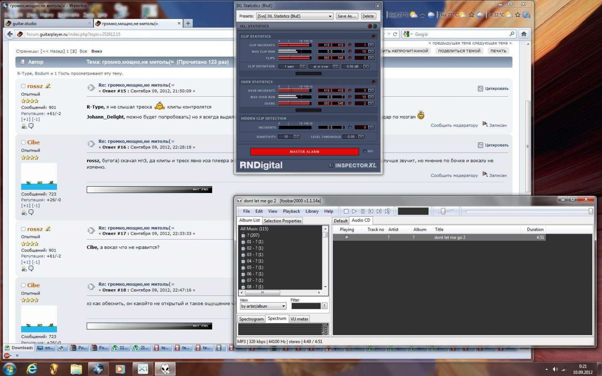Click the Google search magnifier icon
602x376 pixels.
(512, 34)
